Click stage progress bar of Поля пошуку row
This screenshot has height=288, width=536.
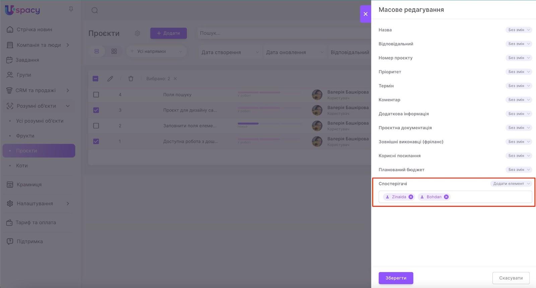(269, 92)
